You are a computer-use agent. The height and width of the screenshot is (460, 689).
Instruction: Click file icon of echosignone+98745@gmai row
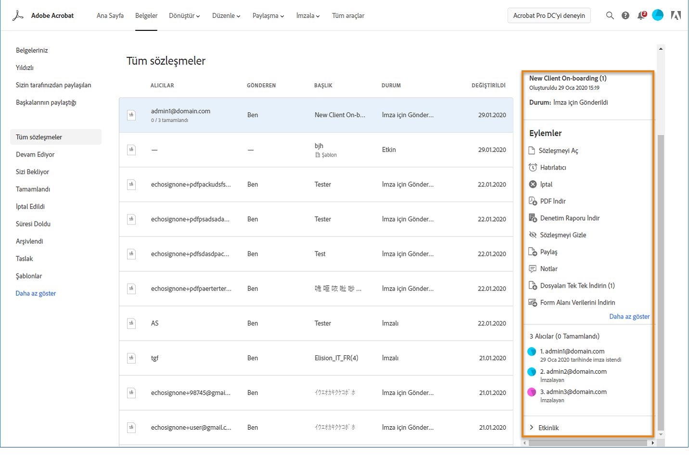point(131,393)
